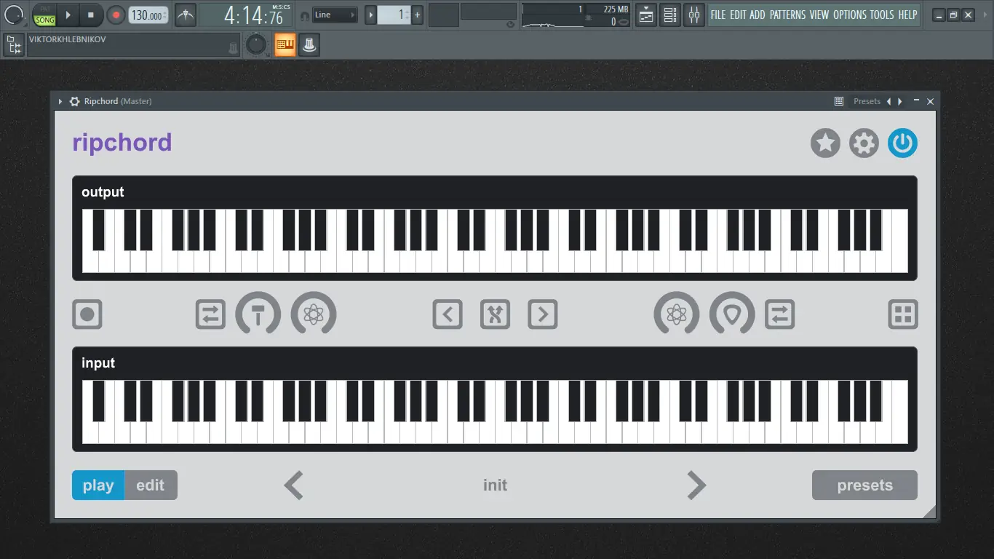The image size is (994, 559).
Task: Switch Ripchord to play mode
Action: 98,485
